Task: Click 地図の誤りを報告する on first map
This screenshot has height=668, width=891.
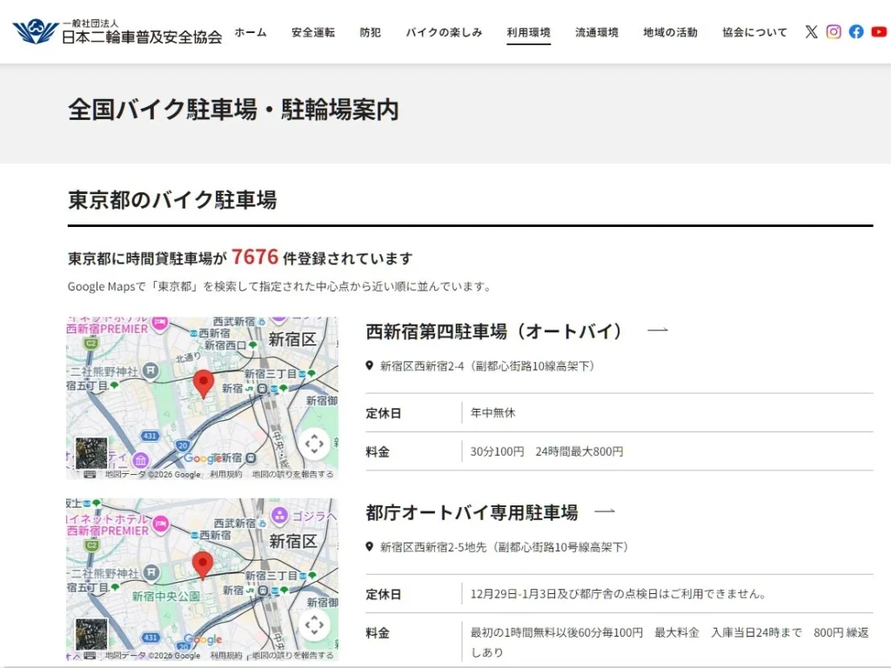Action: pos(293,474)
